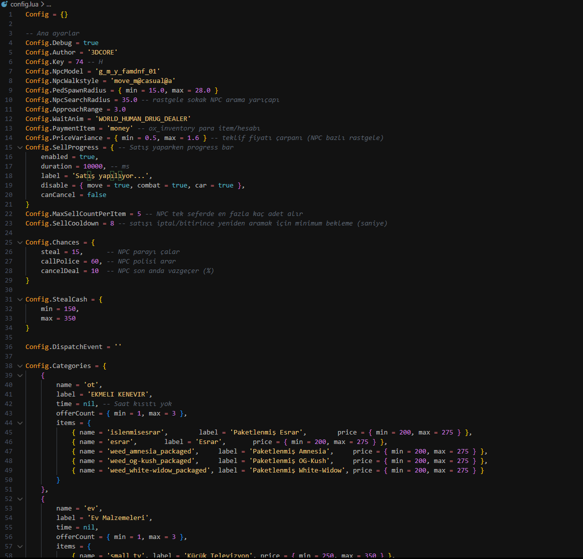
Task: Click the StealCash min value 150
Action: (x=70, y=309)
